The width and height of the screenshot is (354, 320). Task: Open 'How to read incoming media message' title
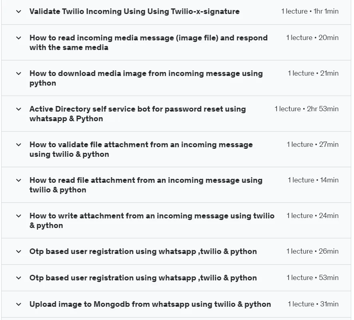148,42
